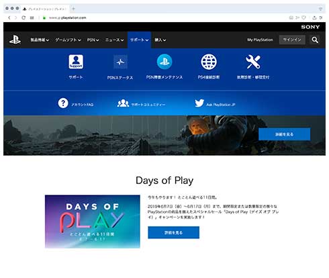Open the search magnifier icon

pos(315,40)
